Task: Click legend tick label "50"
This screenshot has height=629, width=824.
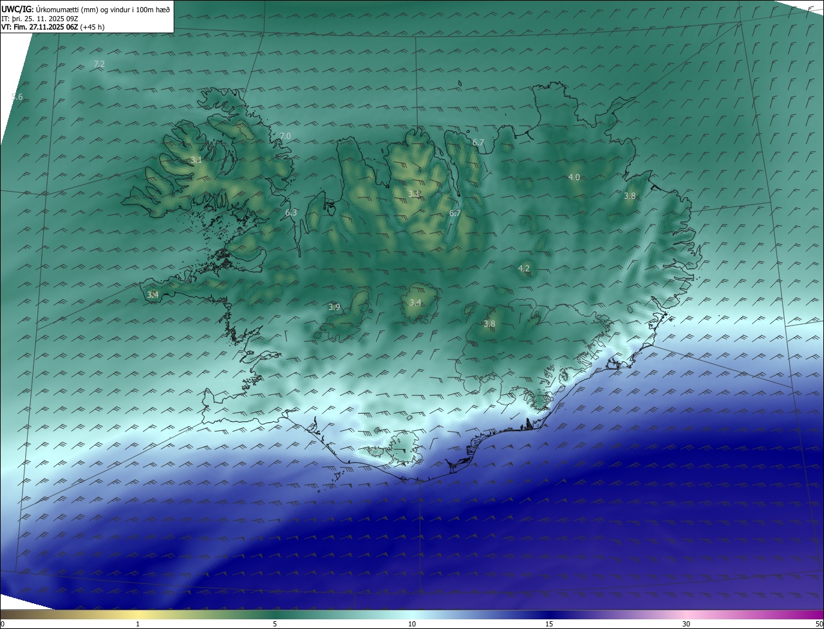Action: click(819, 624)
